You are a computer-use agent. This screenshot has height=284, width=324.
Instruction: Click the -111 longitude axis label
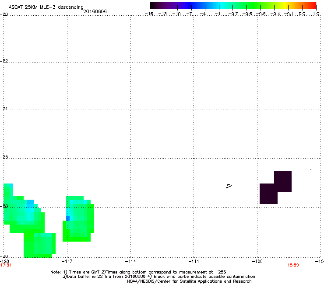pyautogui.click(x=194, y=262)
